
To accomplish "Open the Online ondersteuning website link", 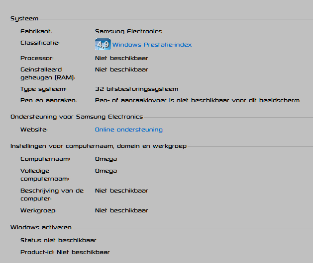I will (x=129, y=130).
